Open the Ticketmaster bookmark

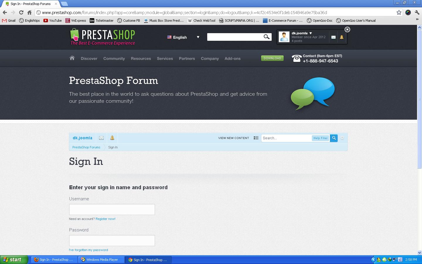[x=101, y=21]
